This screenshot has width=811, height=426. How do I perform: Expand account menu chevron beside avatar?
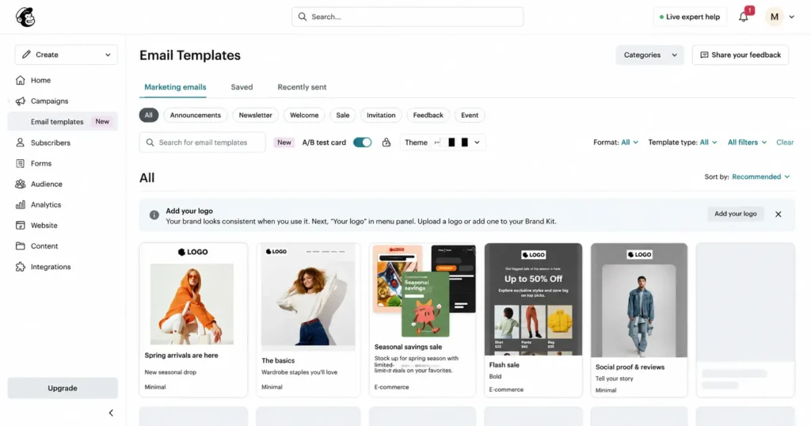791,17
